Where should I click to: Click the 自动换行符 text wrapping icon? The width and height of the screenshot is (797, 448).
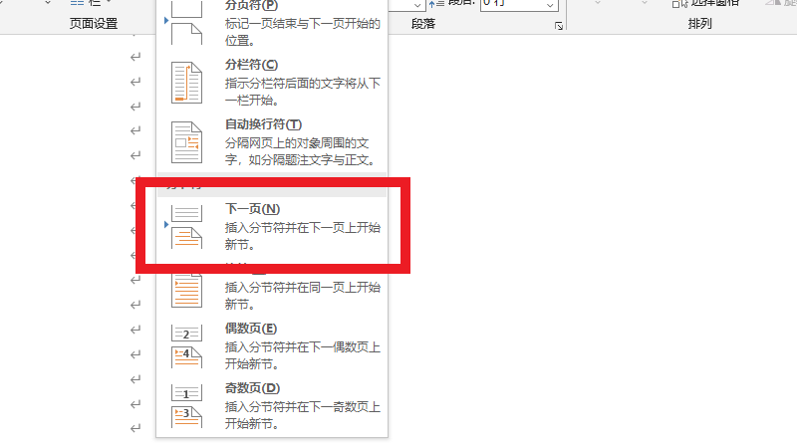(186, 141)
